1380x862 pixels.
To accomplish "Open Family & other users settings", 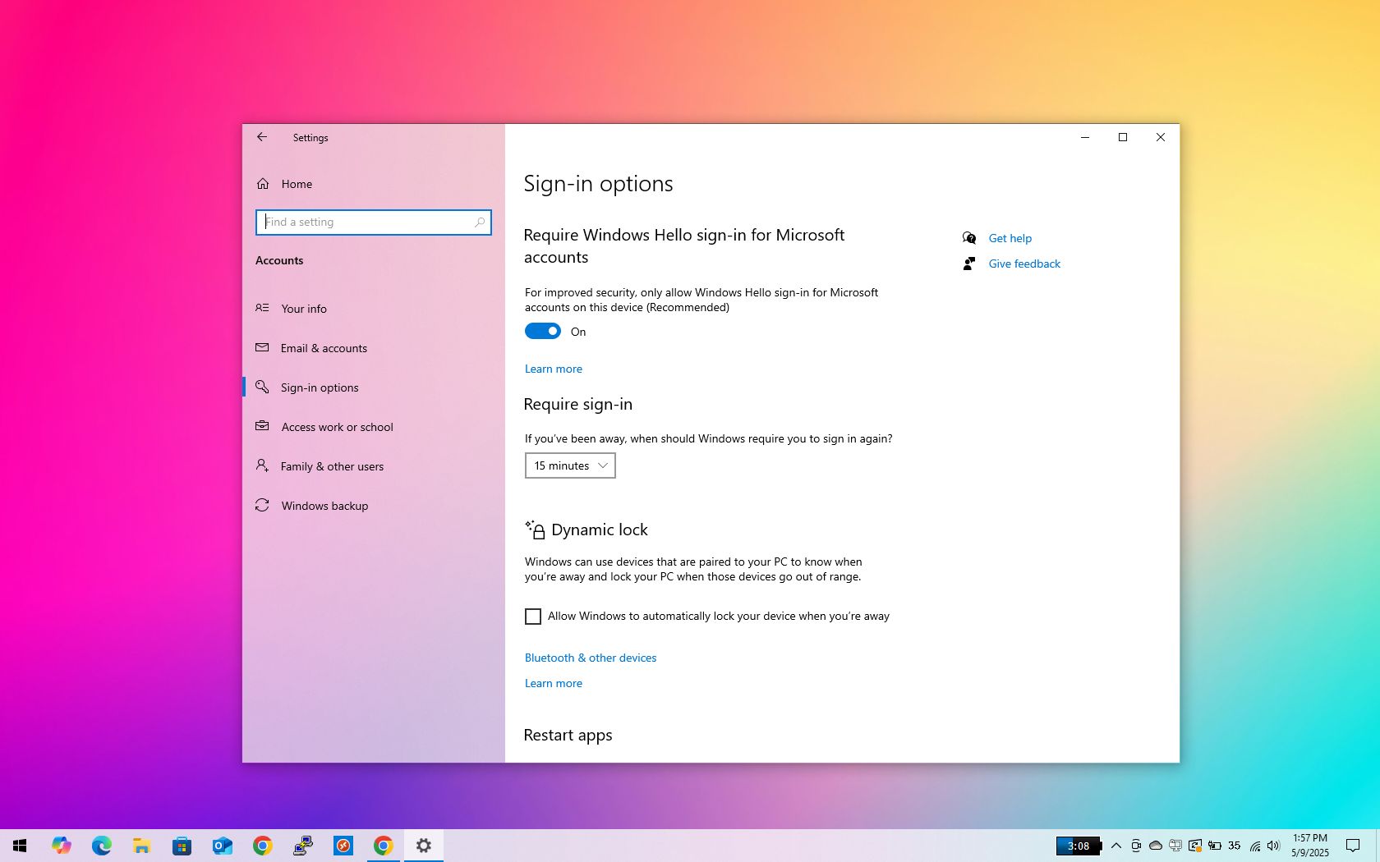I will tap(332, 466).
